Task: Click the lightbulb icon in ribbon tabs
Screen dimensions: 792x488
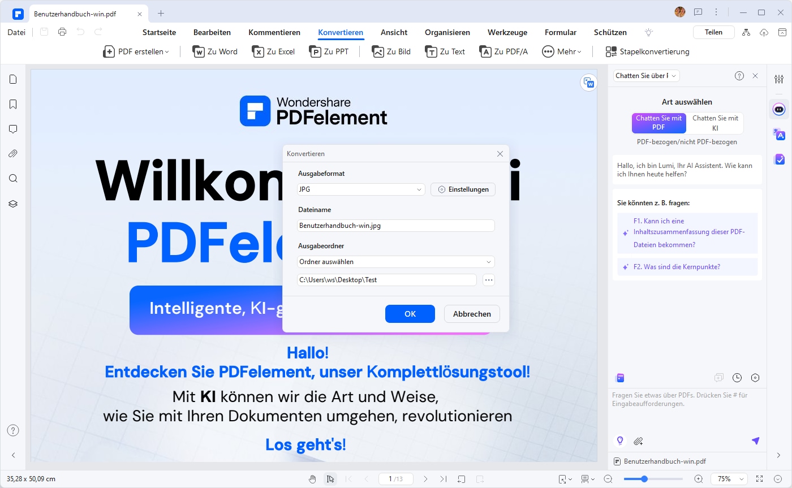Action: click(x=649, y=32)
